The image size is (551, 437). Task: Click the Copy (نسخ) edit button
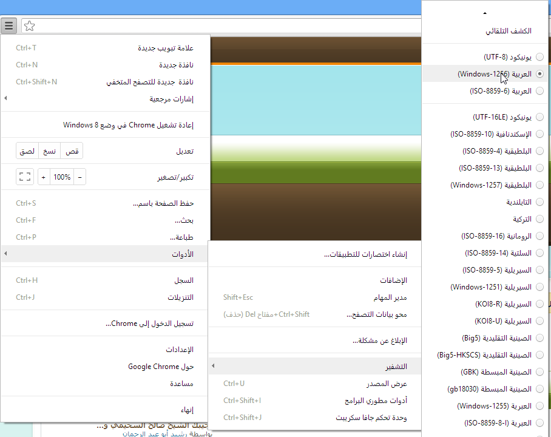pos(49,151)
